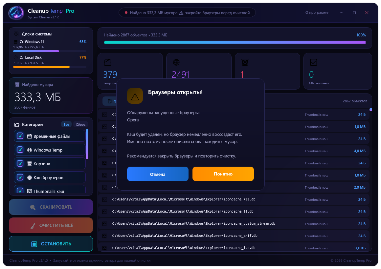Screen dimensions: 381x269
Task: Click the 57,0 КБ size value
Action: click(359, 248)
